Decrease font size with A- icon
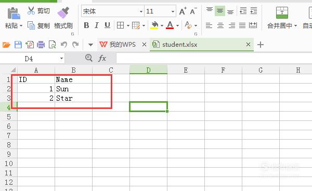The image size is (312, 191). (193, 11)
